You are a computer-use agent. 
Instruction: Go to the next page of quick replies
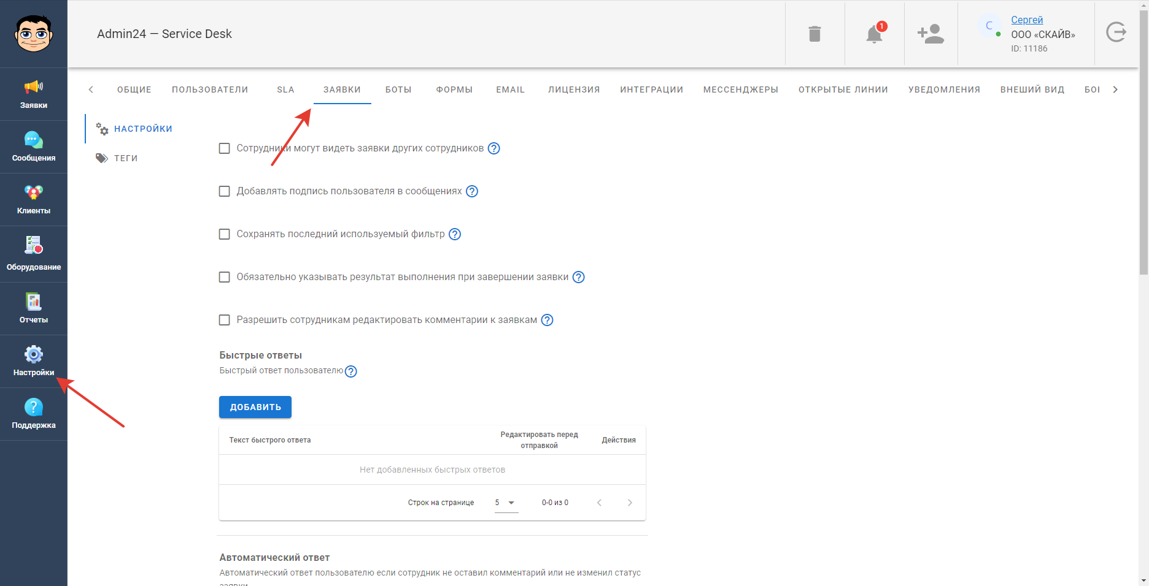pos(630,503)
